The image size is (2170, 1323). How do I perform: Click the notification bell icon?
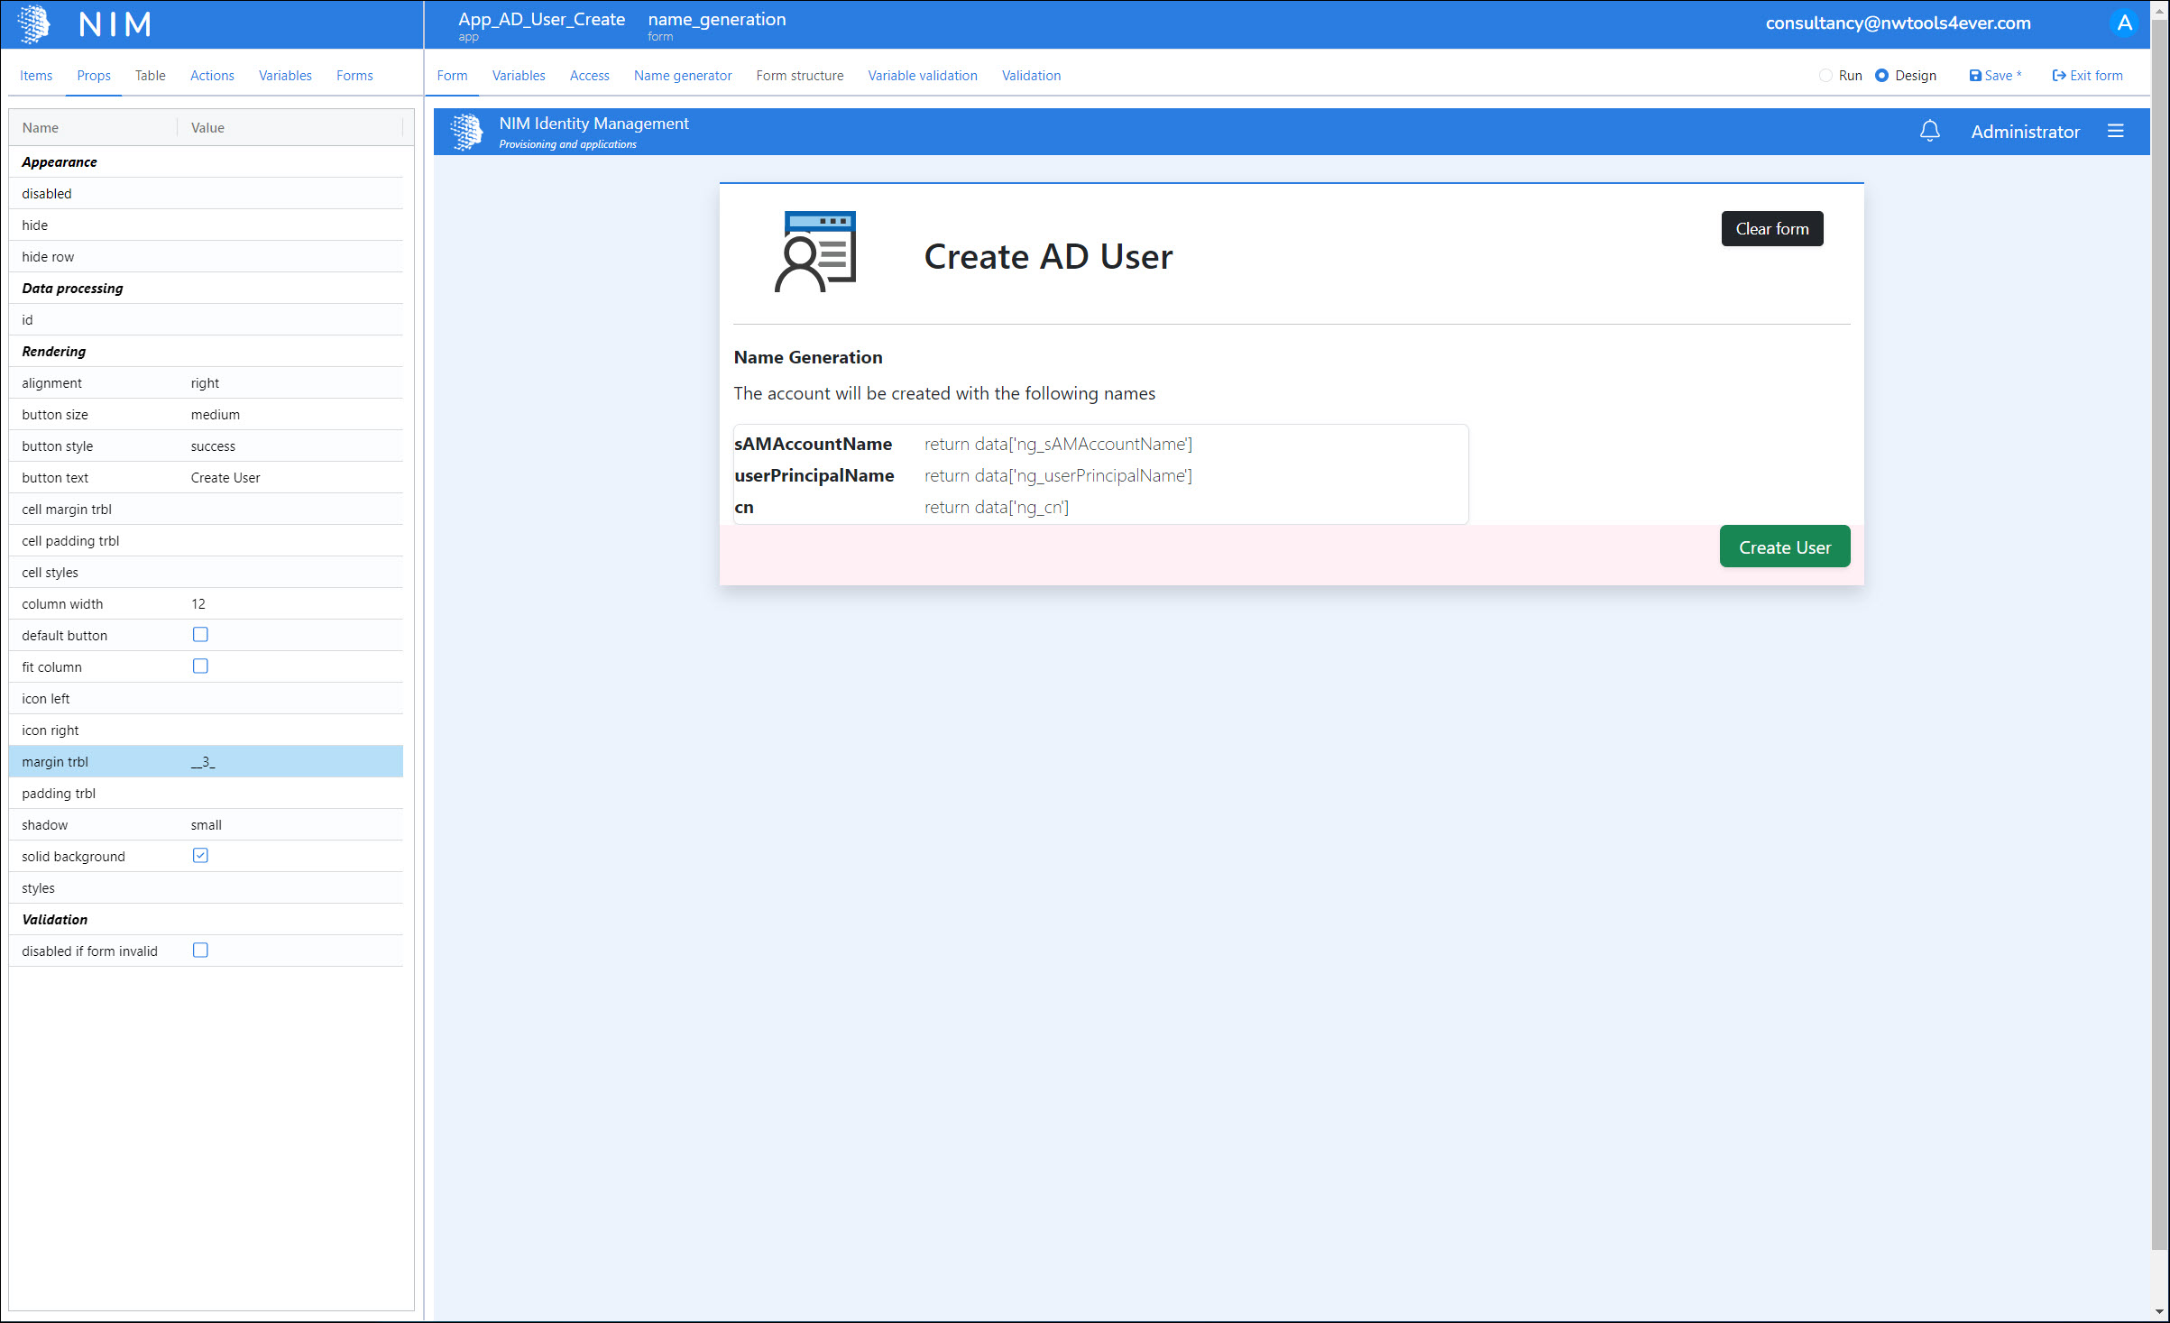pos(1929,132)
